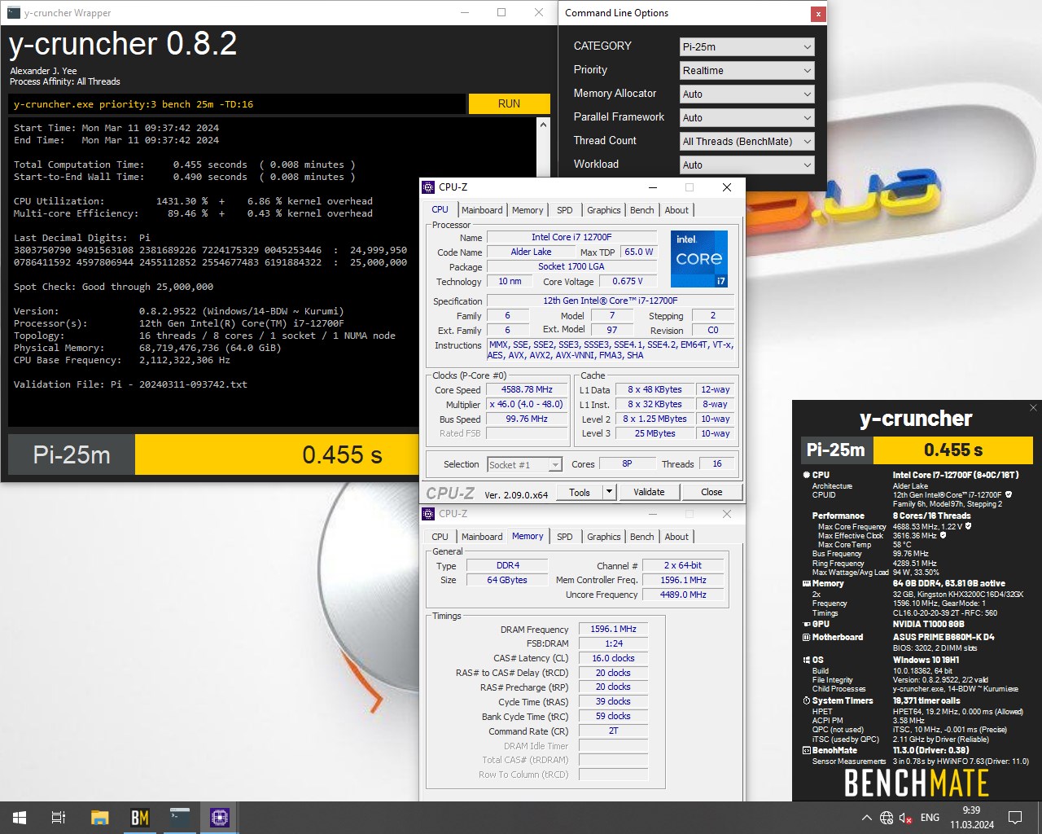
Task: Close the Command Line Options panel
Action: [x=817, y=14]
